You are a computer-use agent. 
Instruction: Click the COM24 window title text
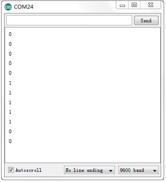[24, 7]
